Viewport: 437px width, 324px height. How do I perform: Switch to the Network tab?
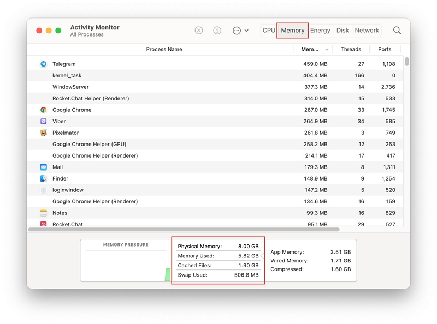pyautogui.click(x=367, y=31)
